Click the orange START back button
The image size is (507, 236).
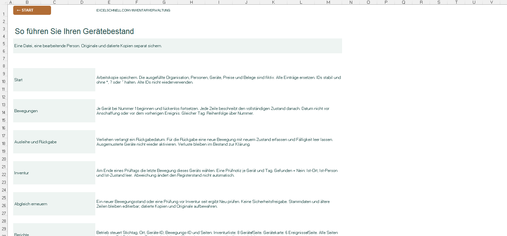click(32, 10)
